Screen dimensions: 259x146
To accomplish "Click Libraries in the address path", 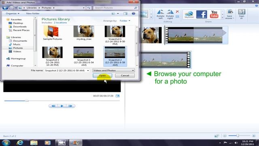I will (32, 8).
